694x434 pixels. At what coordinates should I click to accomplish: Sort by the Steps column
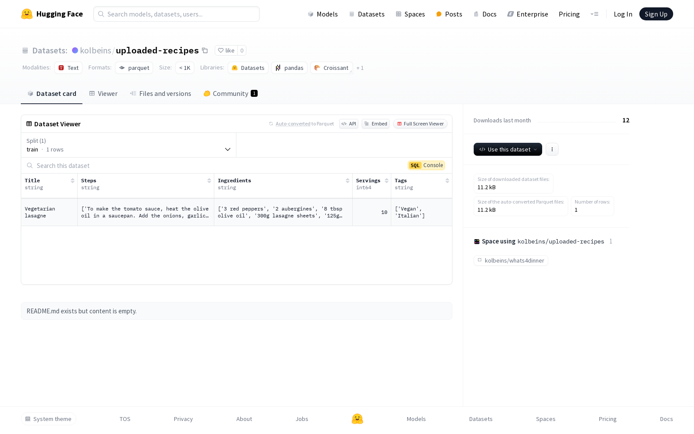(209, 181)
